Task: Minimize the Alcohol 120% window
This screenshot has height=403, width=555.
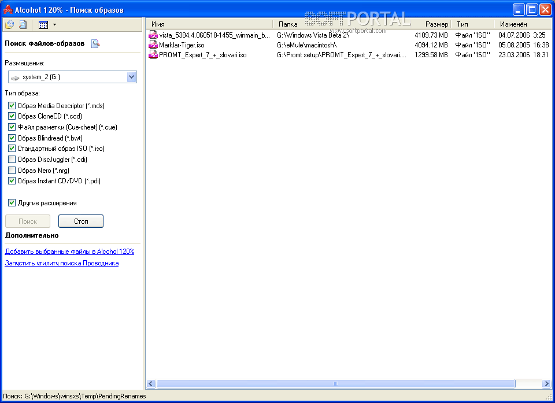Action: point(519,10)
